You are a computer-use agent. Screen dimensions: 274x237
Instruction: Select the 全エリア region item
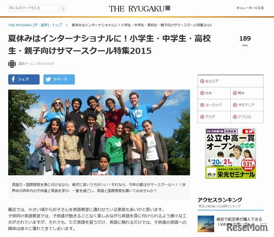click(230, 81)
